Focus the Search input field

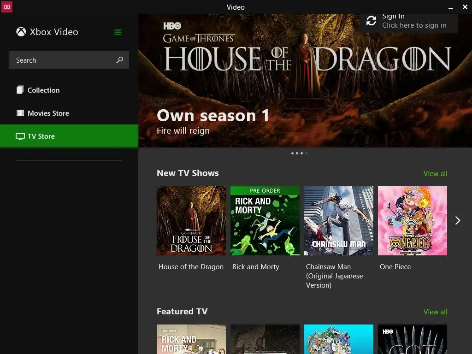(x=69, y=60)
